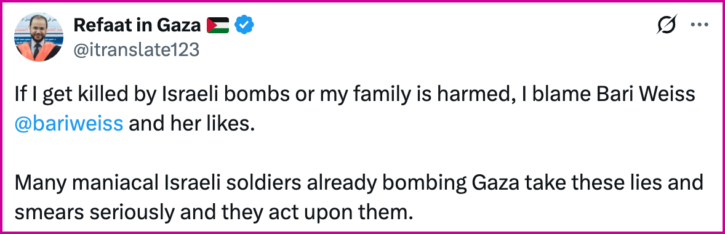Click the text 'and her likes.'

click(x=192, y=124)
